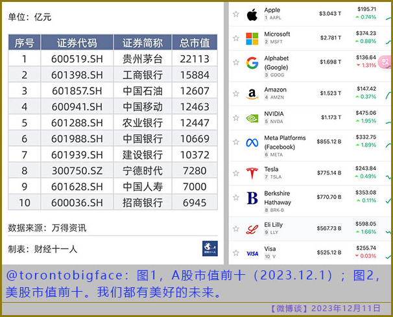Click Microsoft's $2.781 T market cap
Viewport: 393px width, 317px height.
point(331,38)
